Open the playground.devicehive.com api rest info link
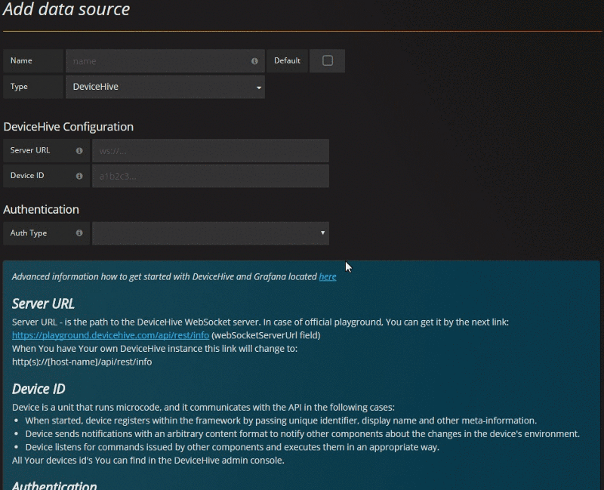 (110, 335)
